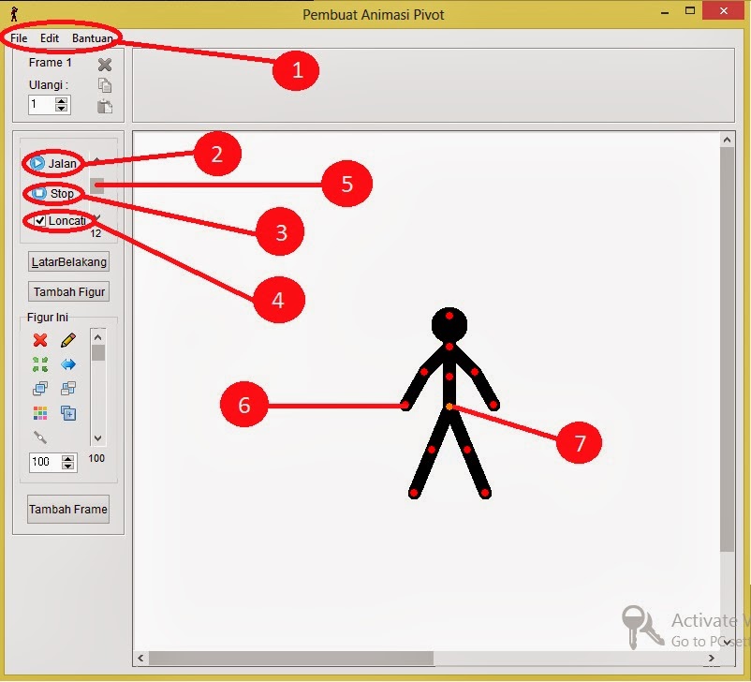751x682 pixels.
Task: Open the File menu
Action: point(17,38)
